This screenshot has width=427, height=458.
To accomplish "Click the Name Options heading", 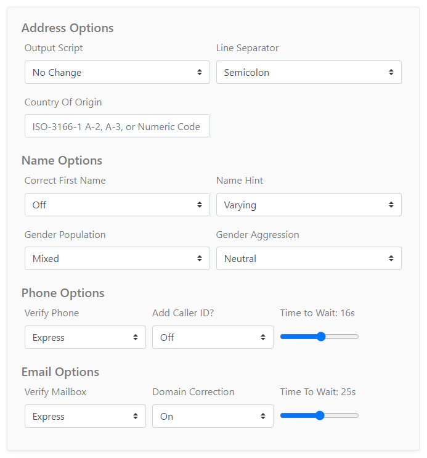I will [x=62, y=161].
